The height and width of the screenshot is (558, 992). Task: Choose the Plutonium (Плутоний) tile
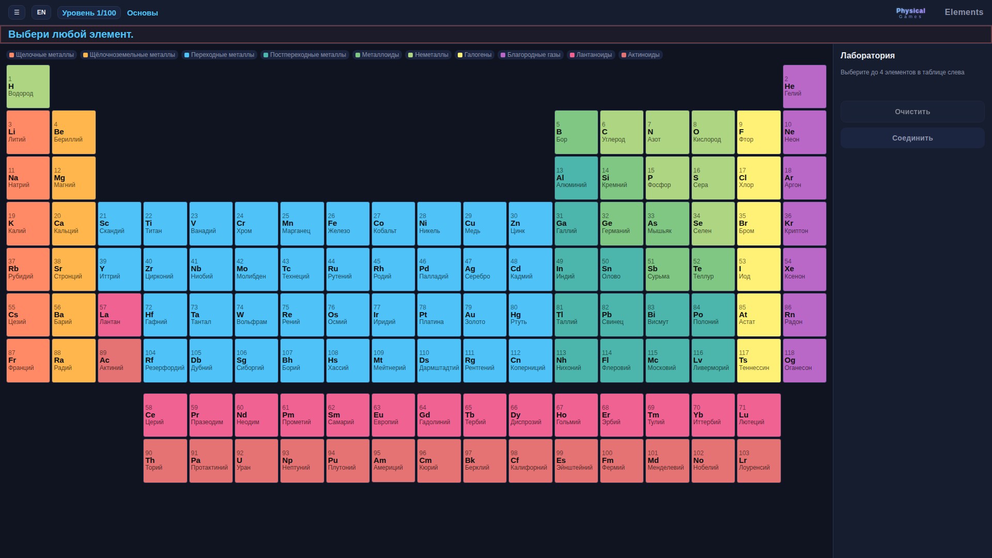coord(348,461)
